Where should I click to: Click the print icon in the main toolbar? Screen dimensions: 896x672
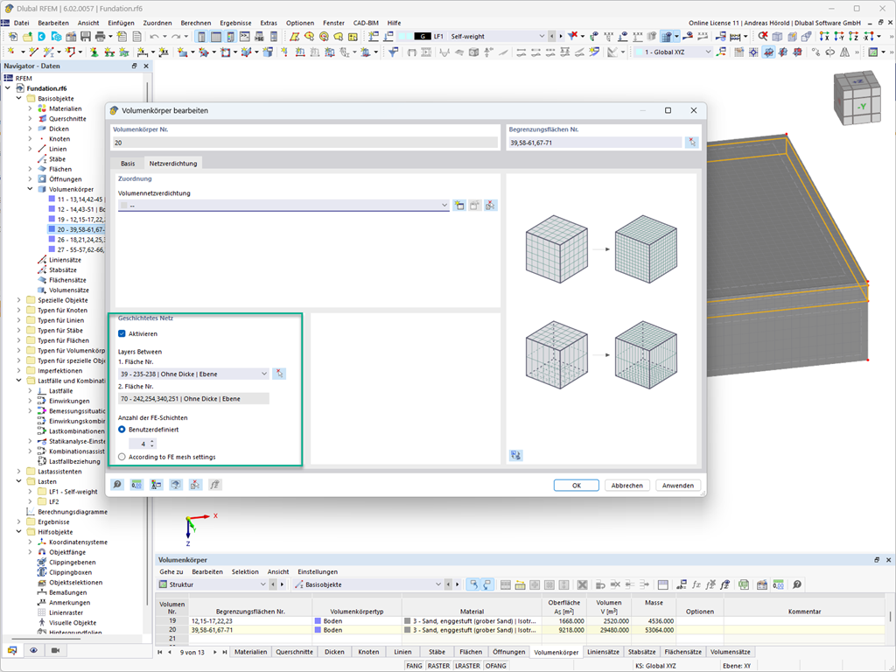[x=101, y=37]
